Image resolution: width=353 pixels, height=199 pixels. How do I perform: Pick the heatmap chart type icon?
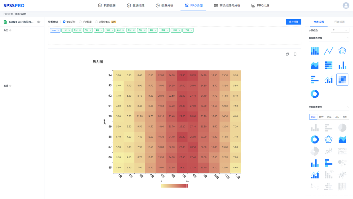(x=342, y=79)
